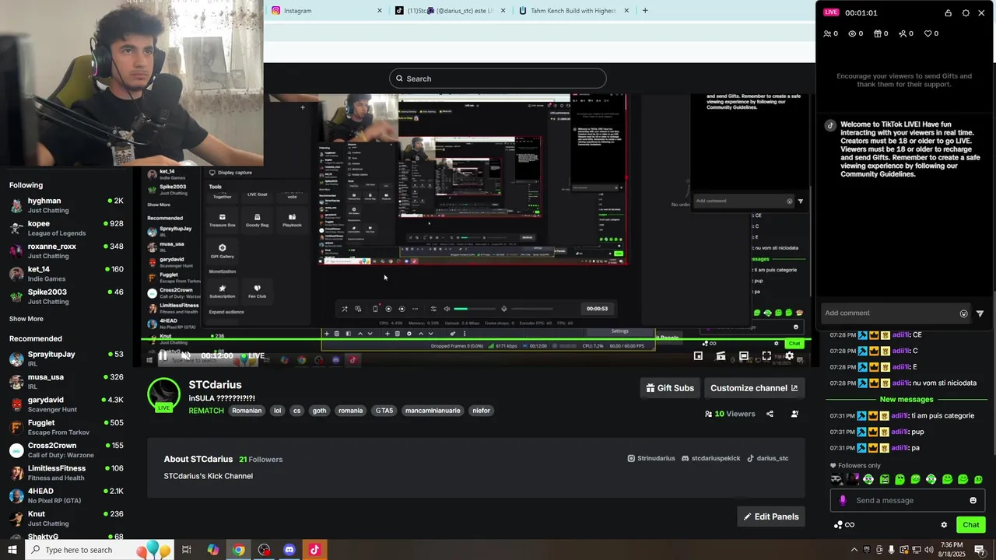Viewport: 996px width, 560px height.
Task: Click Customize channel link
Action: tap(753, 388)
